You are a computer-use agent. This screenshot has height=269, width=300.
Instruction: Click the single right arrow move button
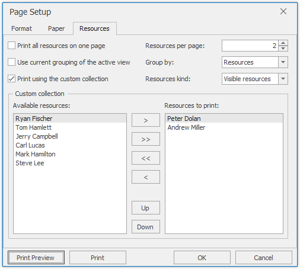pos(146,120)
